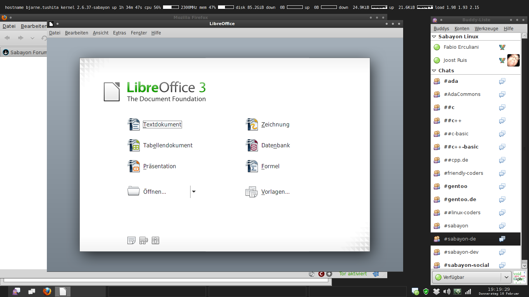529x297 pixels.
Task: Open the Hilfe menu in Buddy-Liste
Action: (x=508, y=29)
